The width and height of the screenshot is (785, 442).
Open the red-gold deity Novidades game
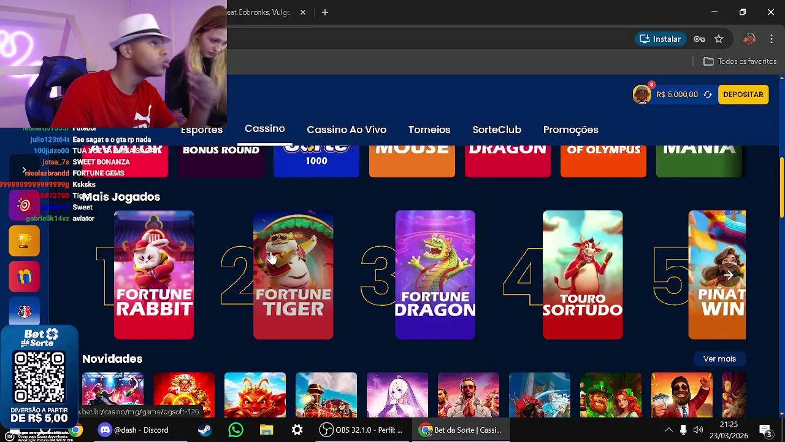tap(184, 395)
